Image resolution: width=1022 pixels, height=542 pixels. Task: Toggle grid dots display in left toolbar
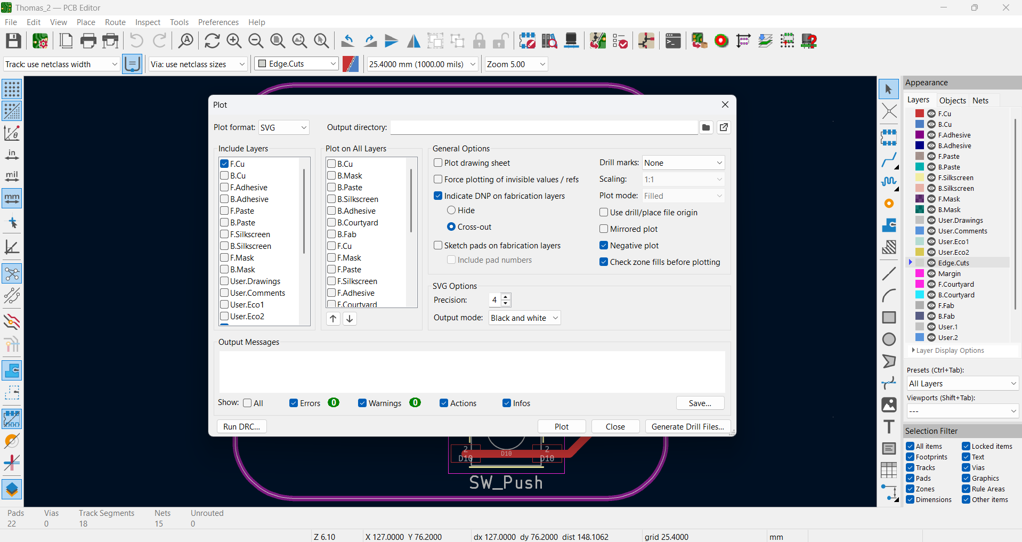click(x=12, y=89)
